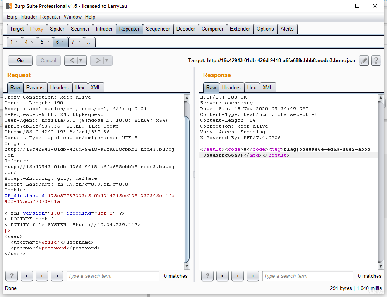Switch to the Extender tab
The width and height of the screenshot is (387, 297).
coord(240,29)
